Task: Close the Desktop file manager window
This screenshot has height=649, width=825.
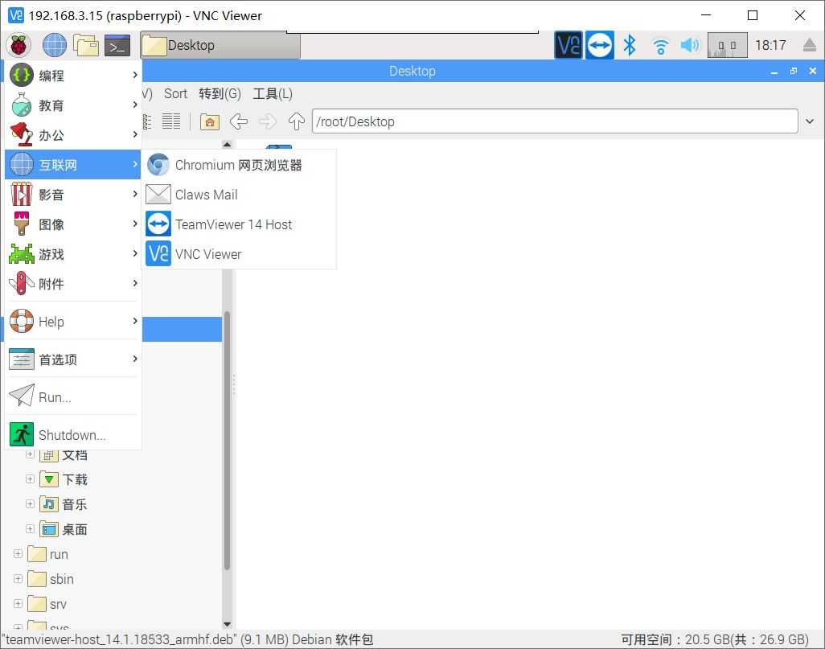Action: click(x=813, y=71)
